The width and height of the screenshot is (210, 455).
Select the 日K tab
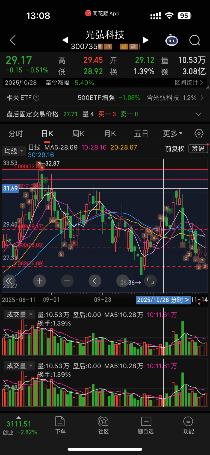(47, 134)
